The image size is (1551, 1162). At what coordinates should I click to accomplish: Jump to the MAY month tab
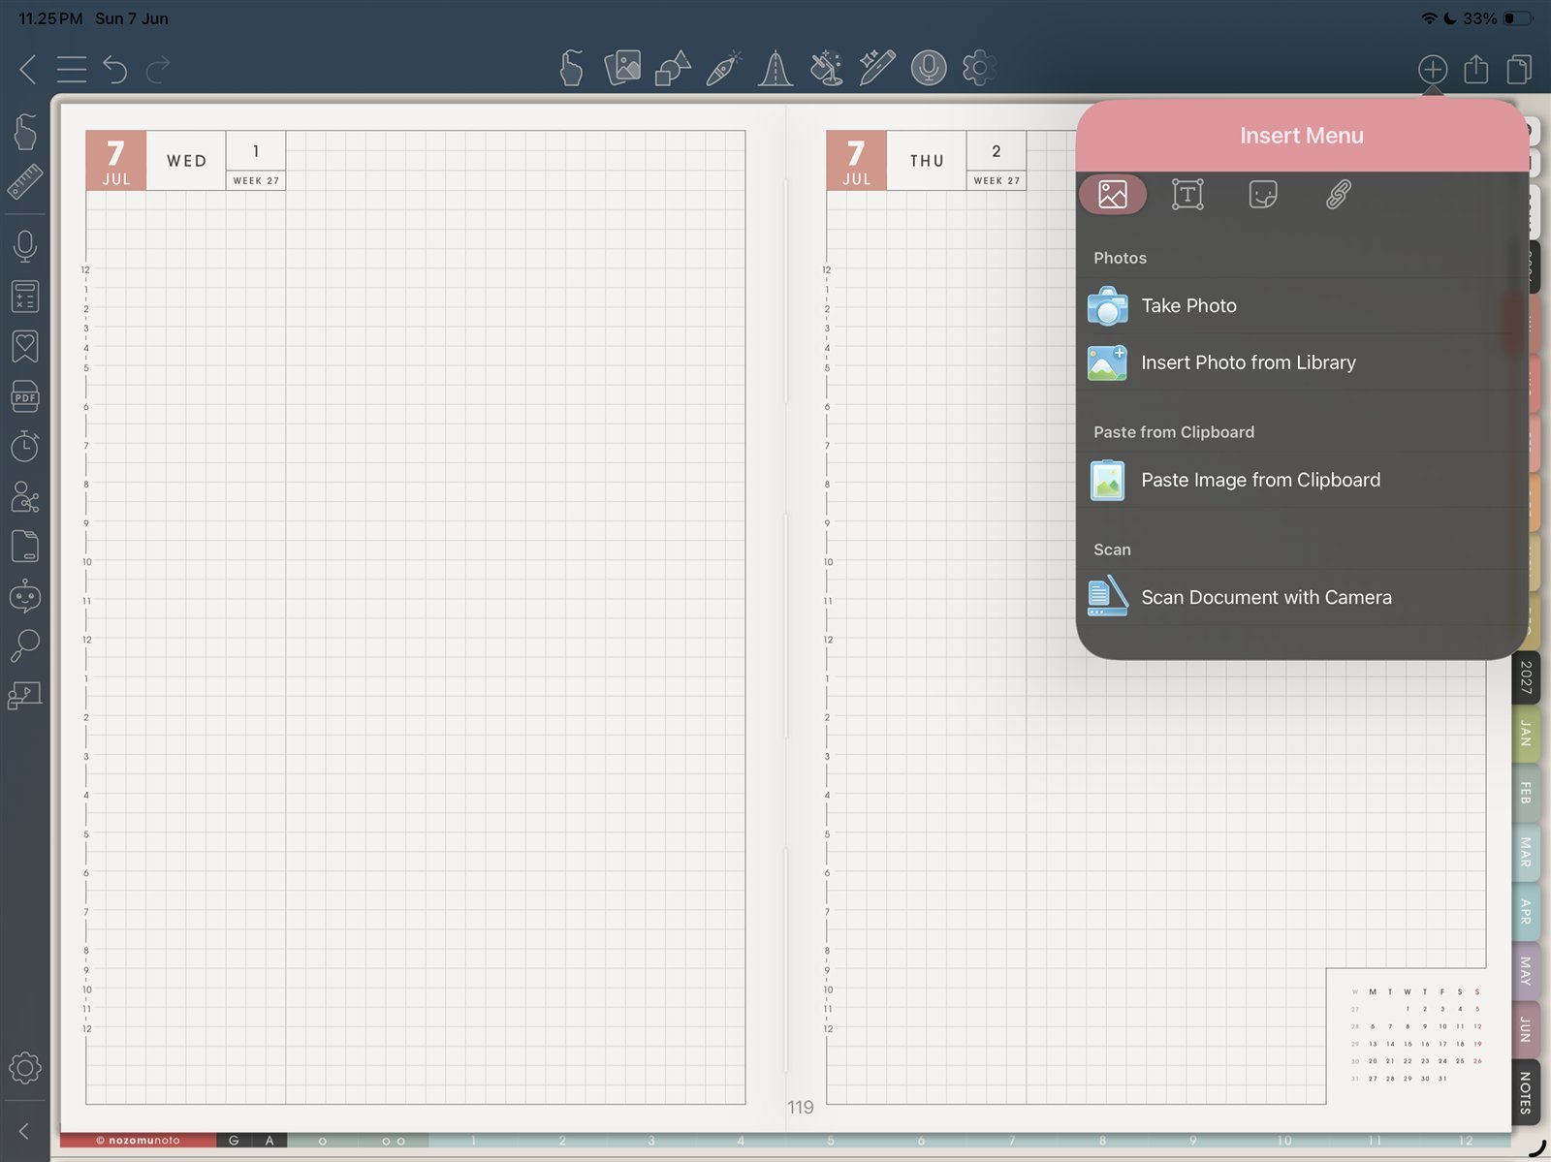click(1526, 970)
